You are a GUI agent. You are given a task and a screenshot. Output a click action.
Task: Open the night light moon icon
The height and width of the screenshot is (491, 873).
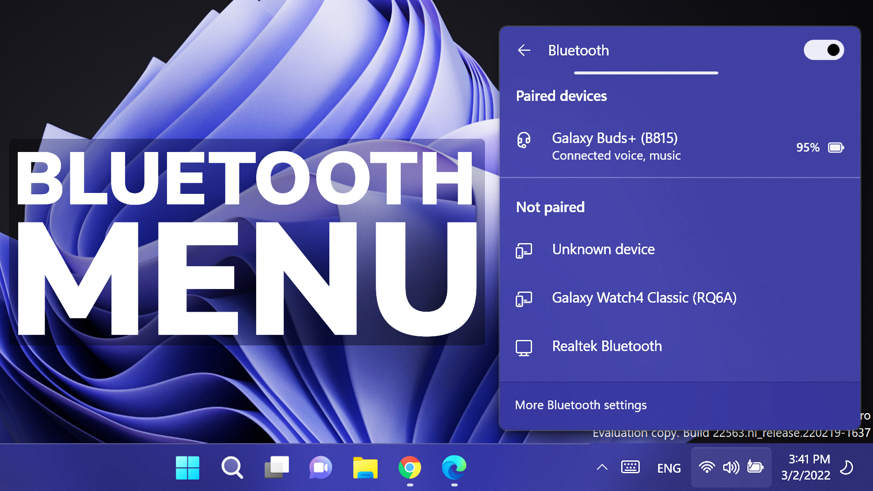847,467
